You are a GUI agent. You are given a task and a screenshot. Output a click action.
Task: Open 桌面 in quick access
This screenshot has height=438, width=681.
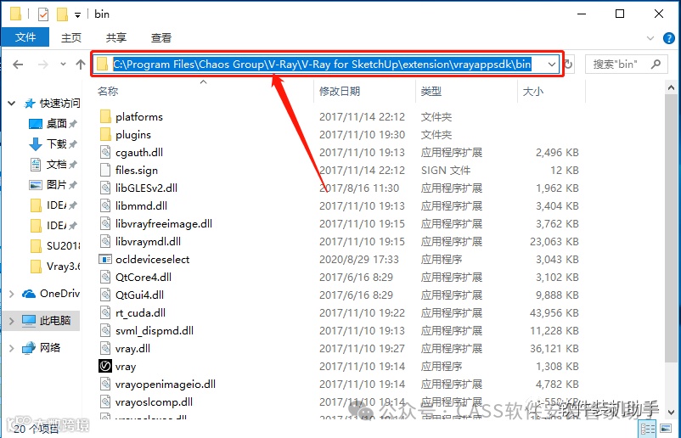point(56,124)
